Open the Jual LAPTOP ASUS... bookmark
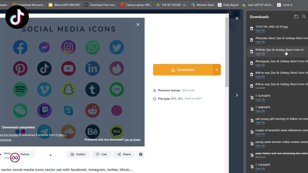Screen dimensions: 308x173 (258, 5)
